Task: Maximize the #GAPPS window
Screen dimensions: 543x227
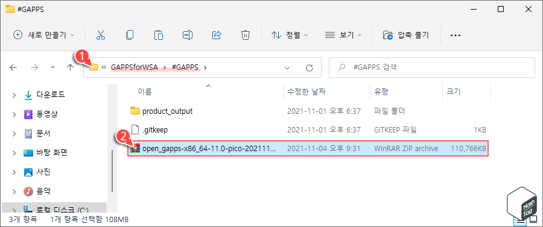Action: [501, 9]
